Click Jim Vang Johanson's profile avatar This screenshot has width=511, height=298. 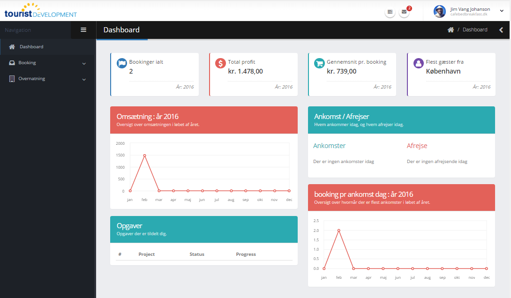click(x=439, y=11)
